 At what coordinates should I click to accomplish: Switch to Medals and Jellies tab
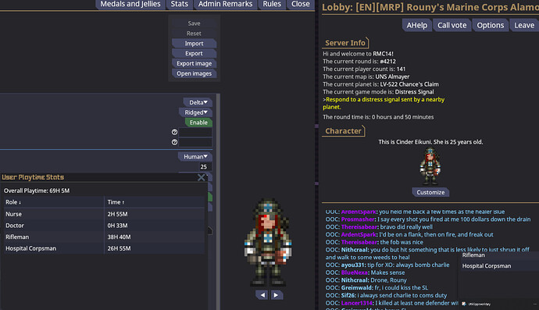pyautogui.click(x=130, y=4)
